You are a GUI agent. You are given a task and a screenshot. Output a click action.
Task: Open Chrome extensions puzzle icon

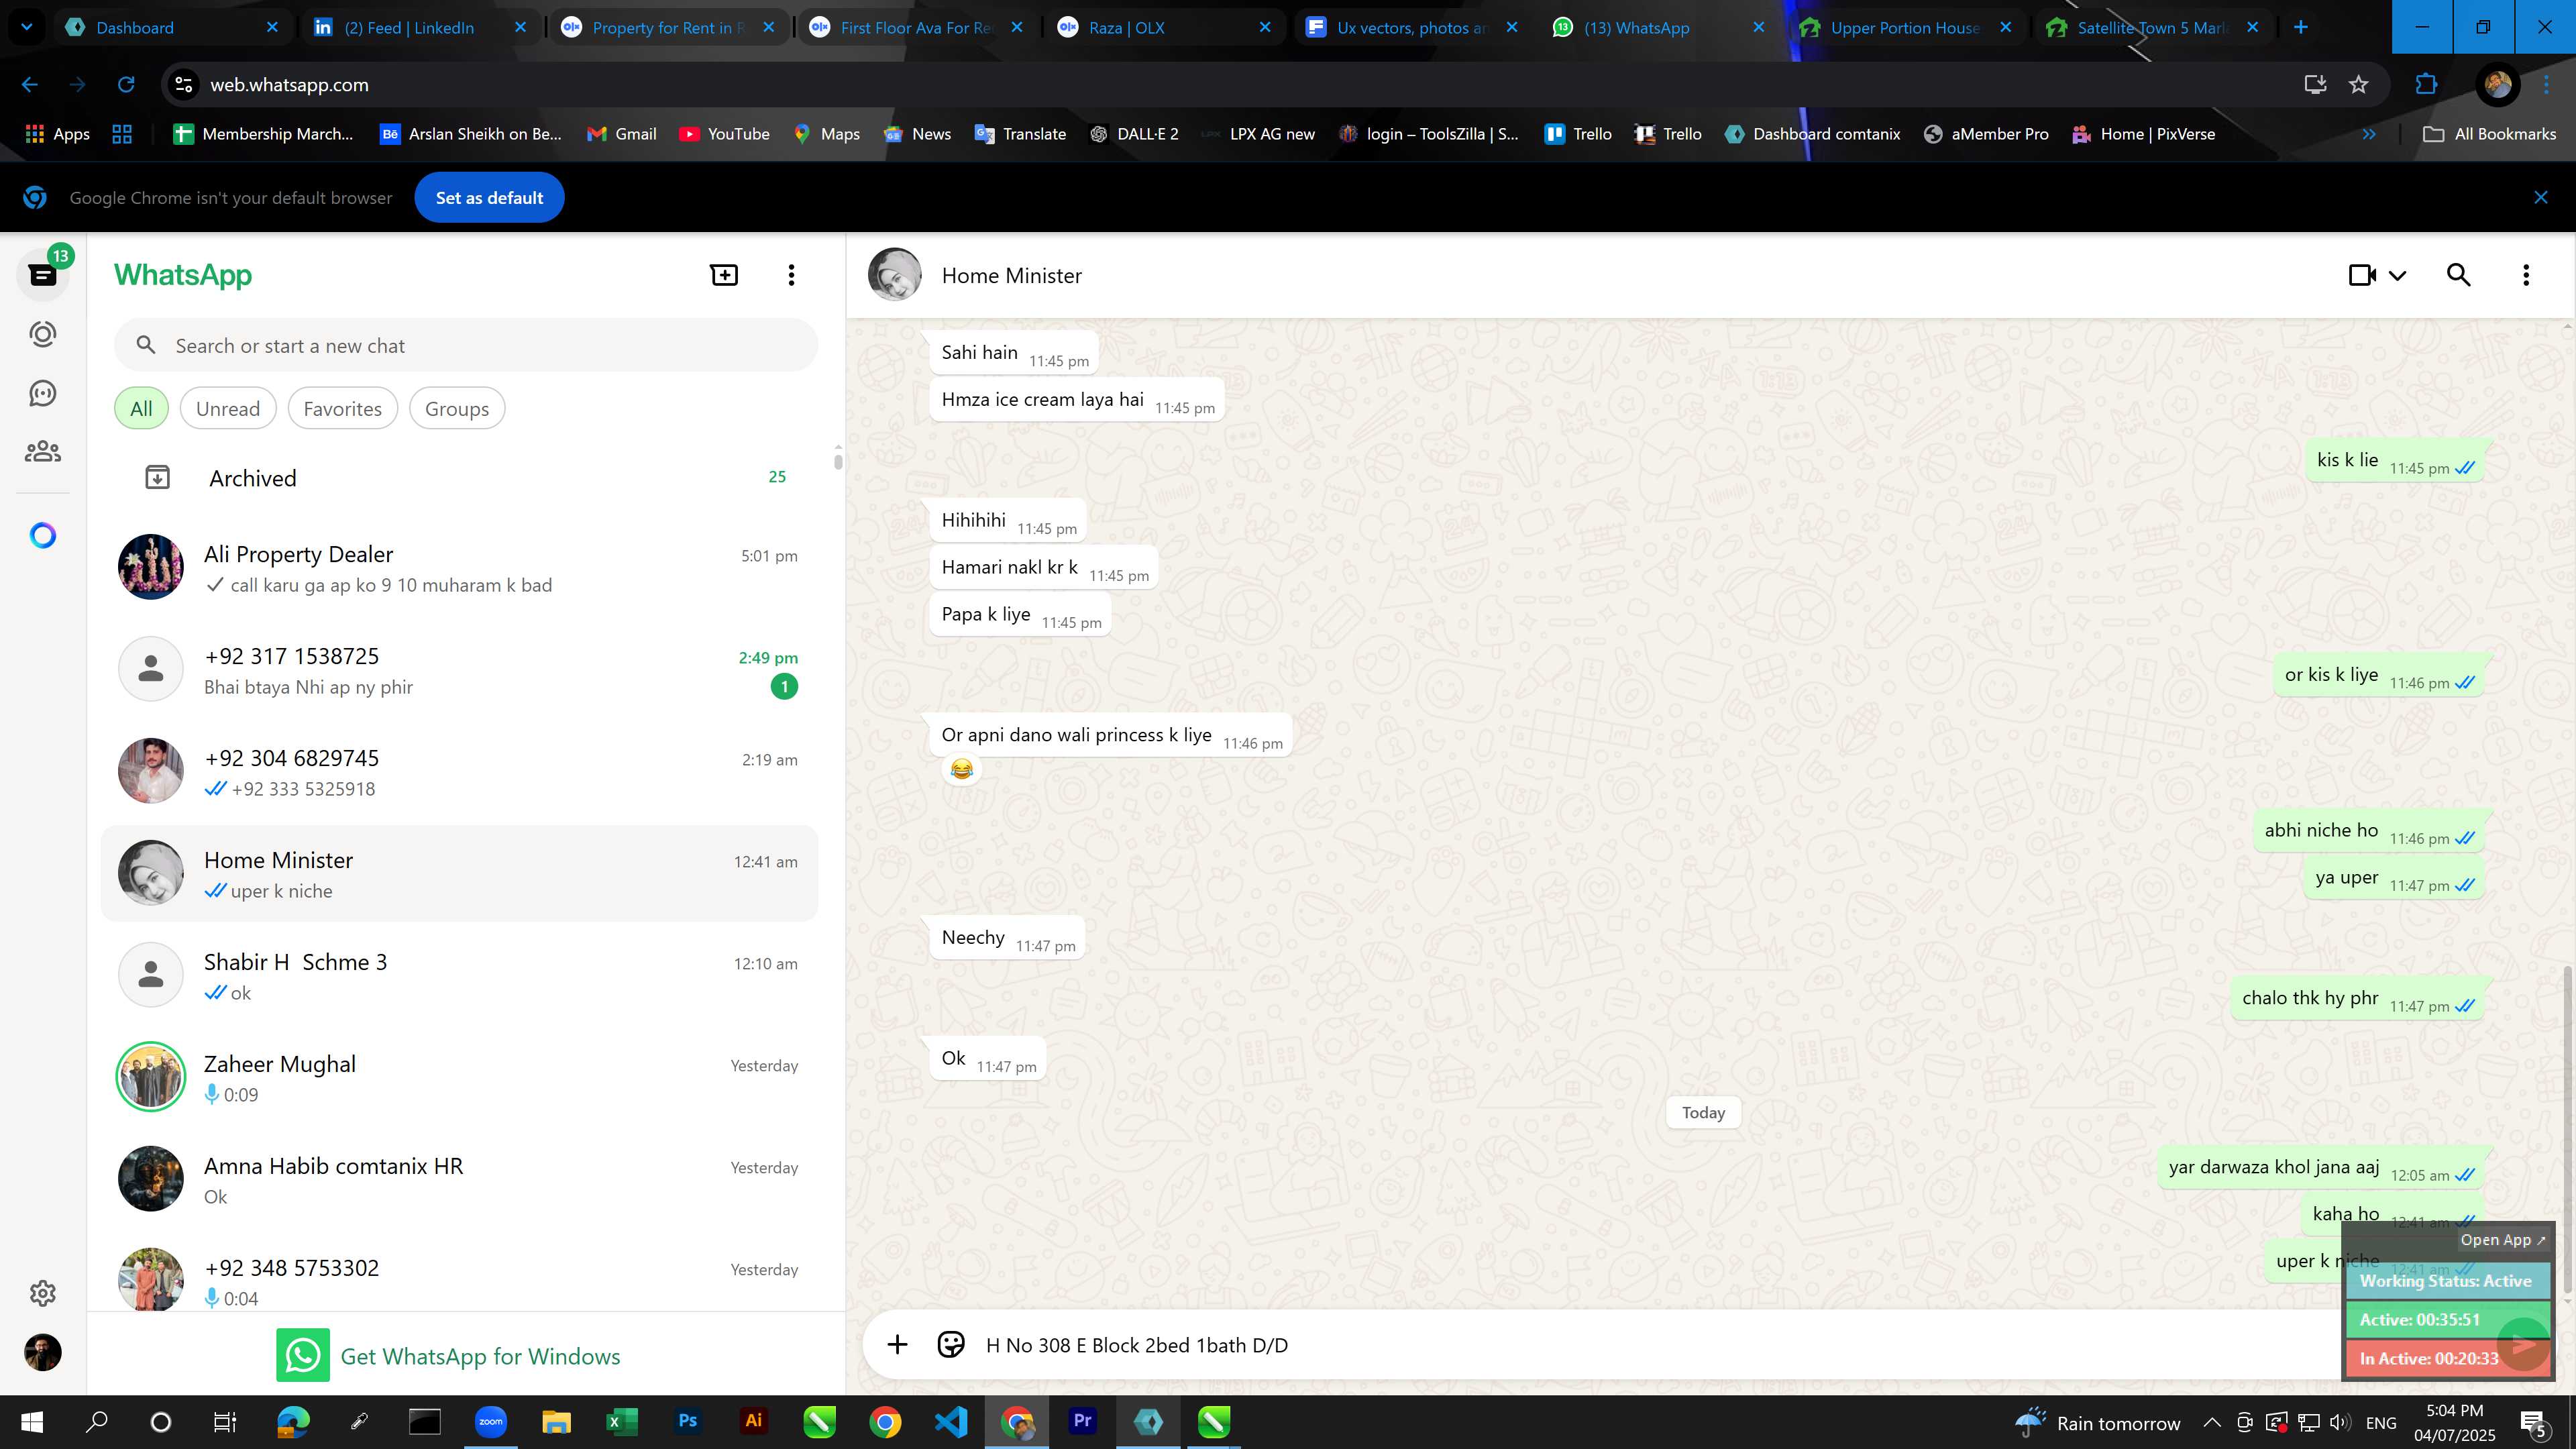2426,85
